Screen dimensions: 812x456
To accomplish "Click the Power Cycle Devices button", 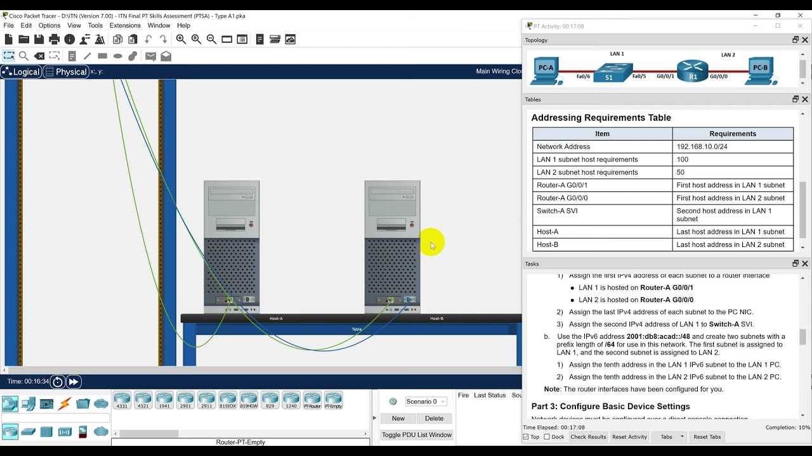I will tap(58, 381).
